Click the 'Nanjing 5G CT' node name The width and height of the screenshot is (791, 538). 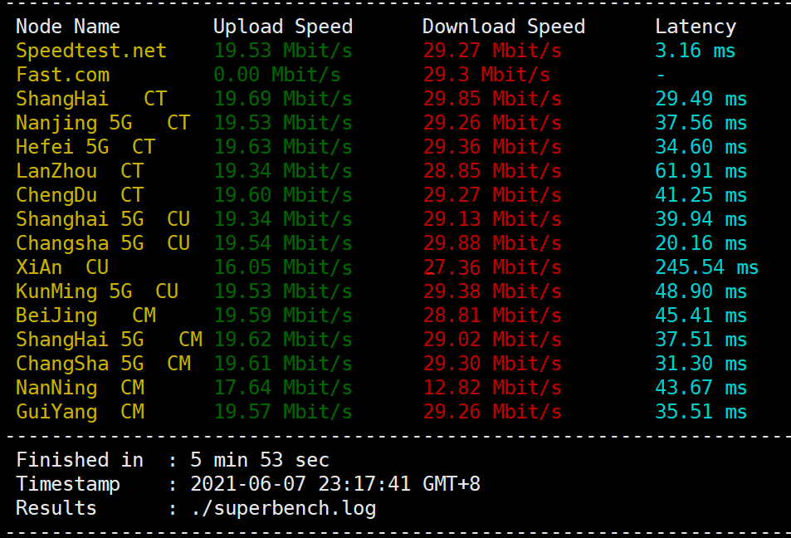103,123
